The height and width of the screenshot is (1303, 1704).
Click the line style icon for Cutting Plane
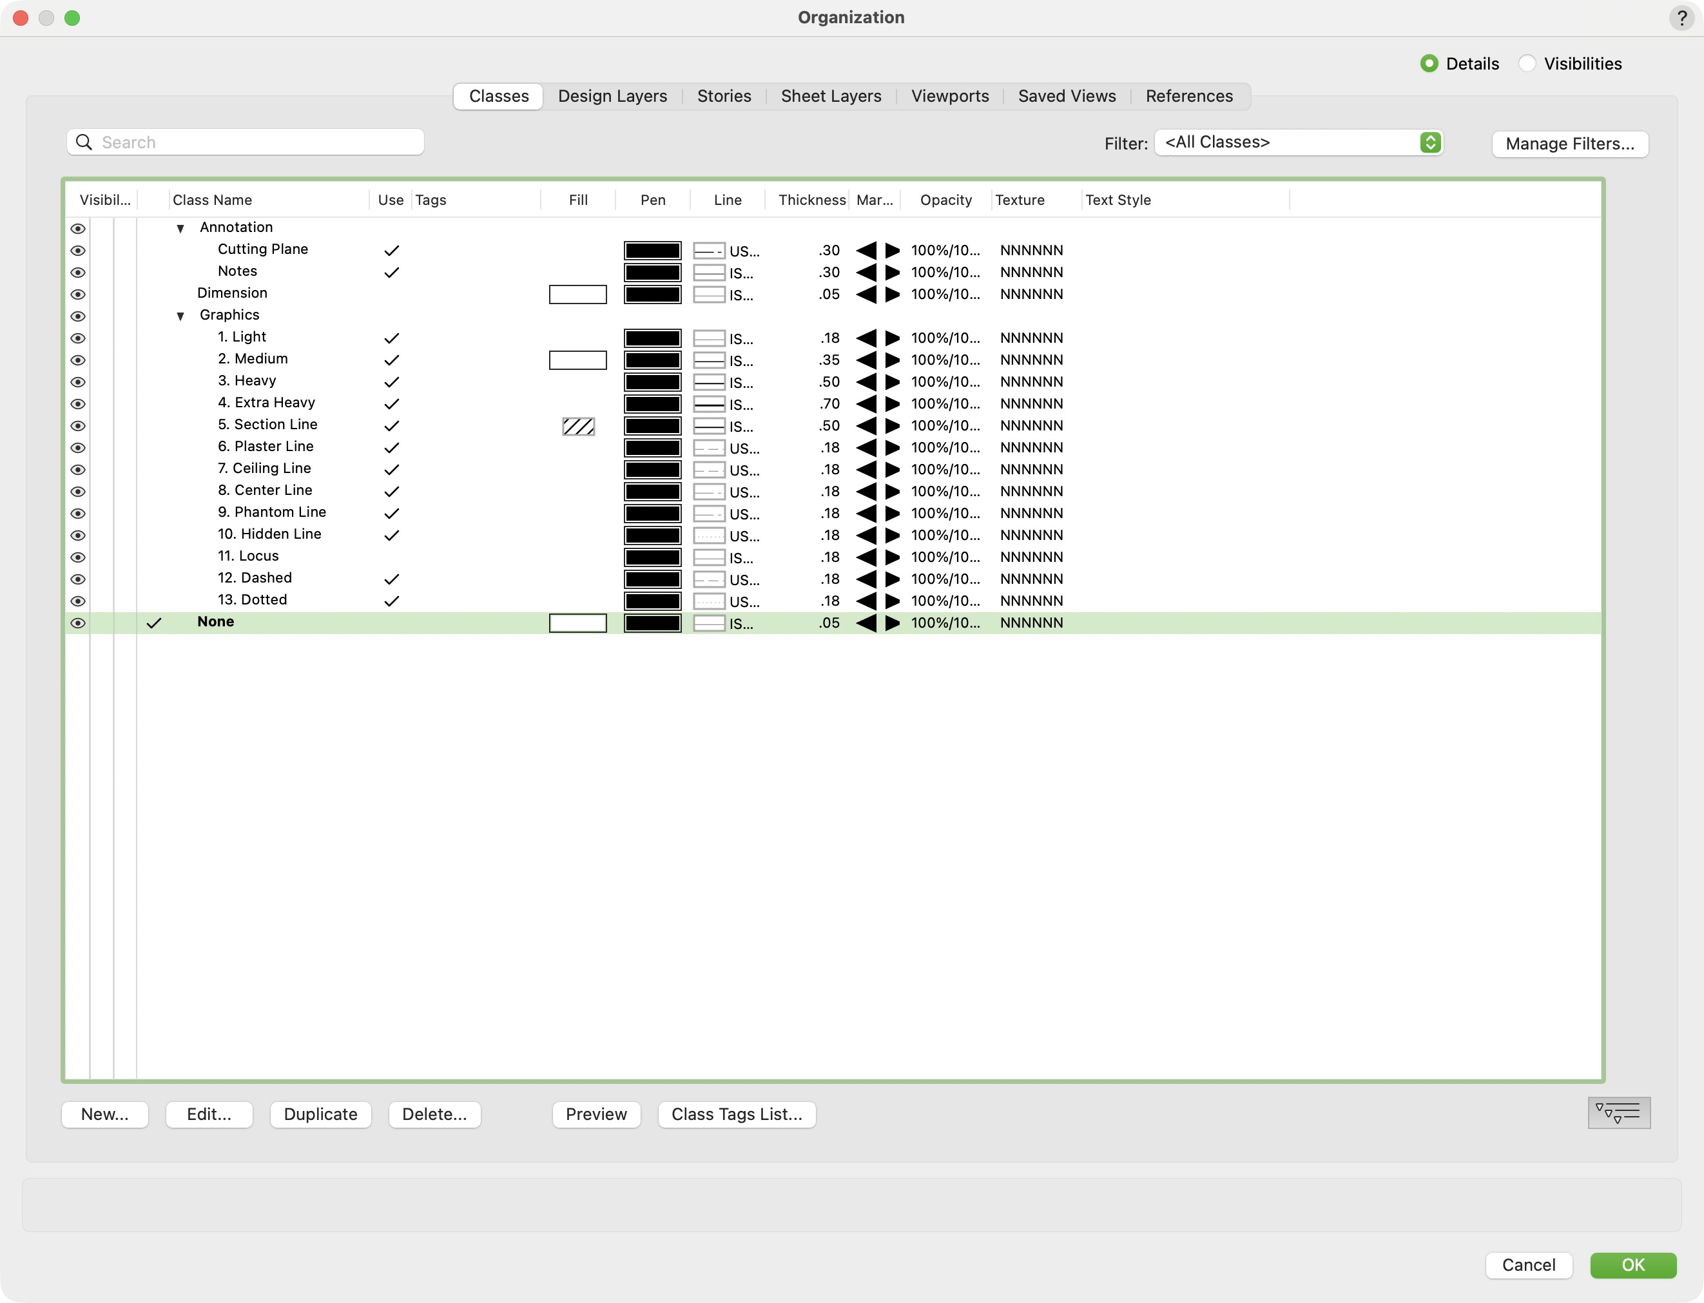(x=709, y=251)
